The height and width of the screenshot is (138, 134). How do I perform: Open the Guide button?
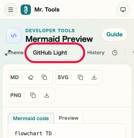[114, 34]
